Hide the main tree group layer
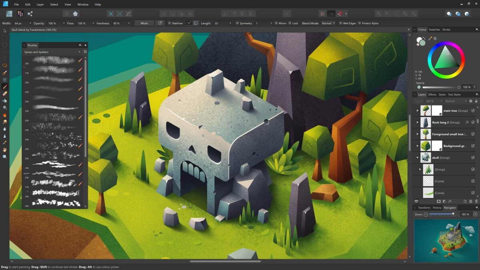 (473, 111)
